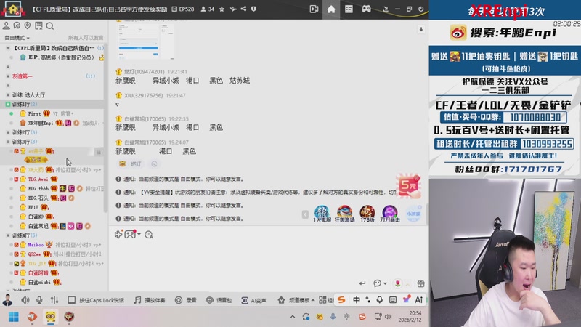The width and height of the screenshot is (581, 327).
Task: Select user Maikoo in 训练4厅
Action: click(36, 245)
